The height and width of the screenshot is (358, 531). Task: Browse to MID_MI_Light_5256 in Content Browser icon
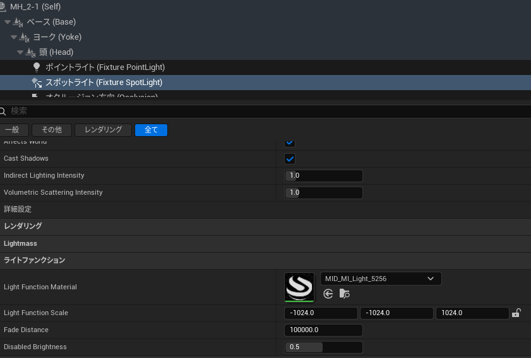pyautogui.click(x=344, y=294)
